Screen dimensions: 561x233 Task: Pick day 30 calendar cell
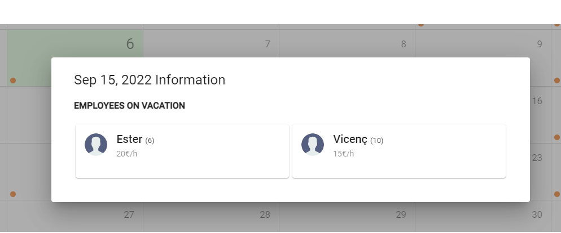point(483,217)
